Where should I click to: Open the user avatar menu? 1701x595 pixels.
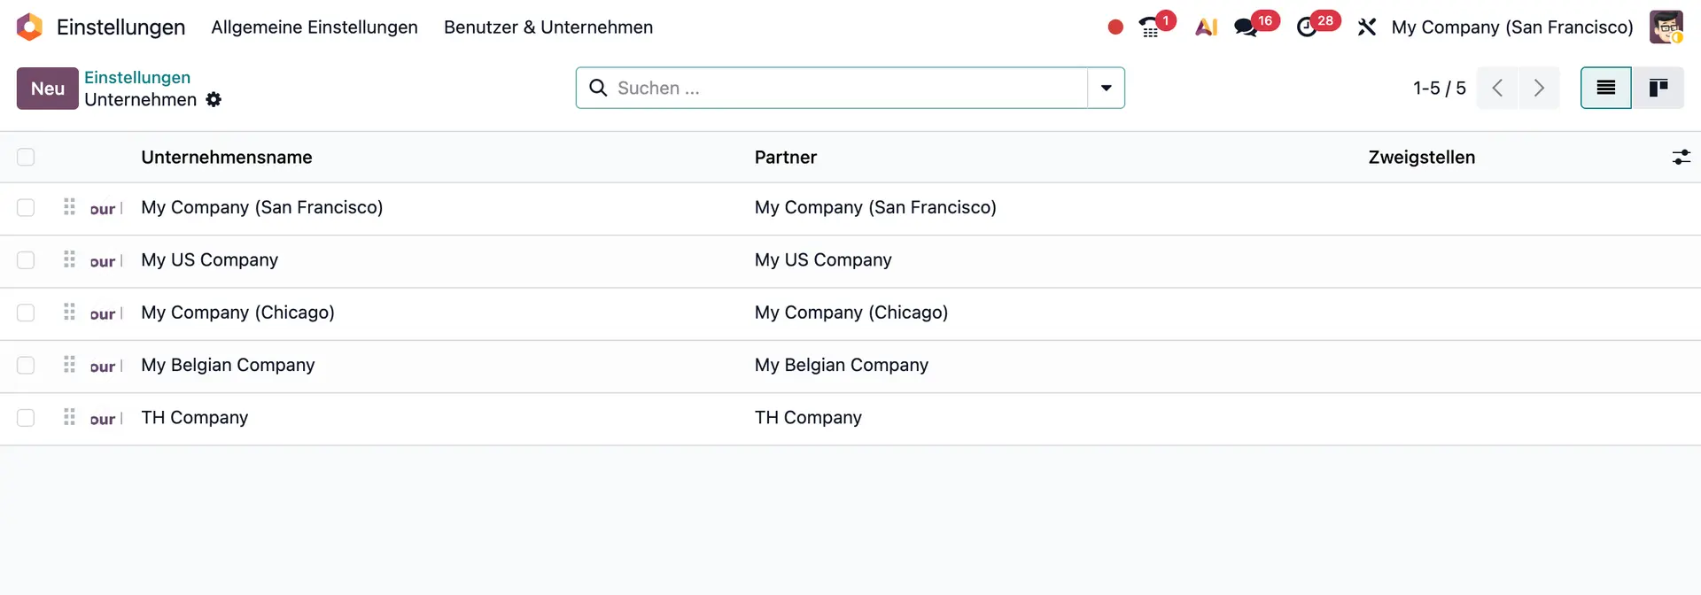[1666, 27]
